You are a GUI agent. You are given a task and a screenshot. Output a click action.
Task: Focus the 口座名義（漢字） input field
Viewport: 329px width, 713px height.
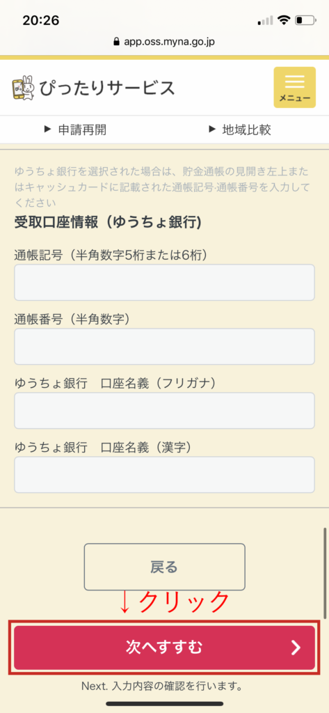pos(164,475)
